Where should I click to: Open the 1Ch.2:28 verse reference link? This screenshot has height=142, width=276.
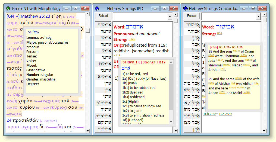(210, 114)
